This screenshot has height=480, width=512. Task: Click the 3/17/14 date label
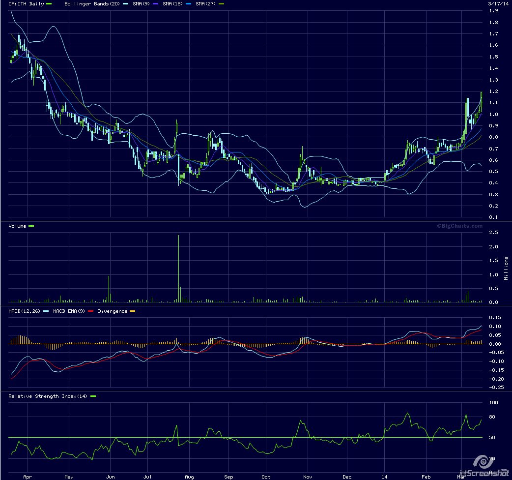tap(497, 3)
